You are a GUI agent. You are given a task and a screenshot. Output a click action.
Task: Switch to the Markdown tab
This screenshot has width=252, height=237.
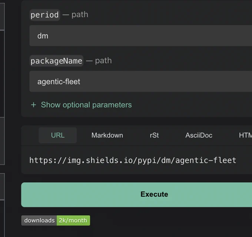click(107, 135)
